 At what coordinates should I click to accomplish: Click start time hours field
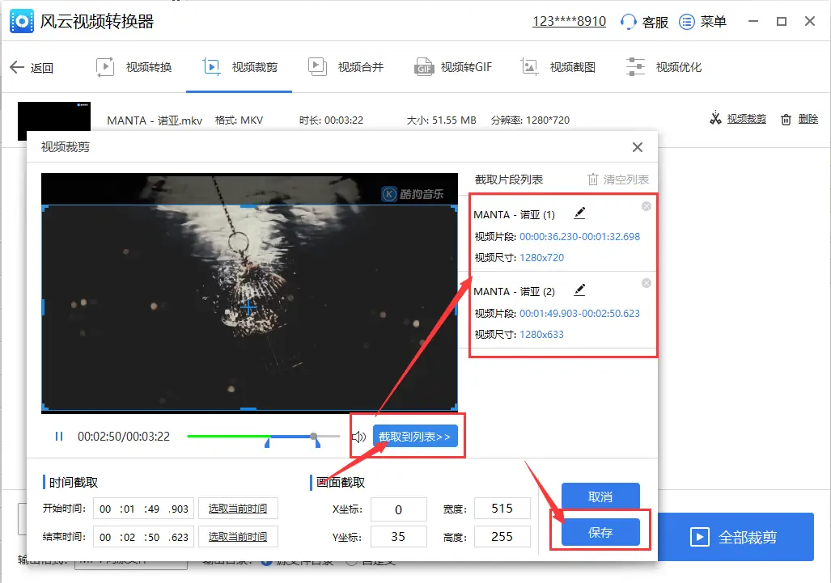coord(105,509)
